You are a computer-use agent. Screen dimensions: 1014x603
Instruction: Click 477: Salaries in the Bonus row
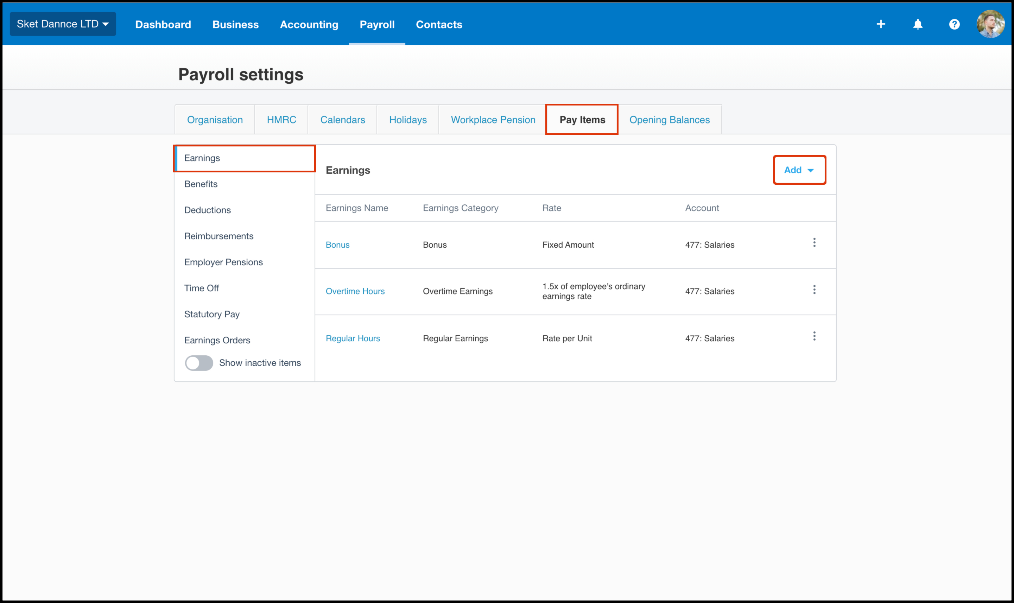click(x=709, y=245)
